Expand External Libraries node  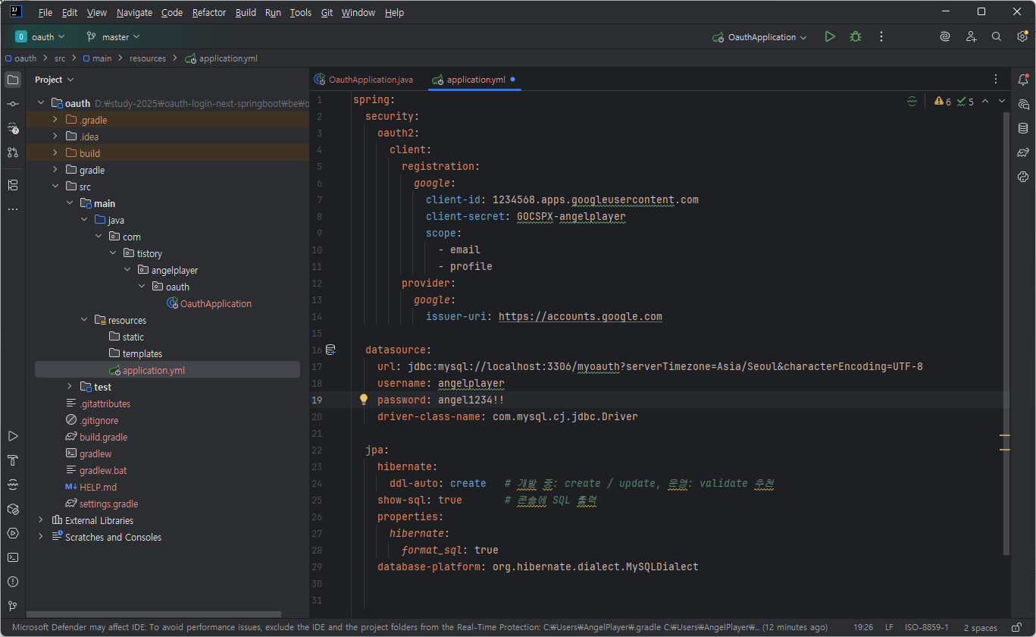pos(41,520)
